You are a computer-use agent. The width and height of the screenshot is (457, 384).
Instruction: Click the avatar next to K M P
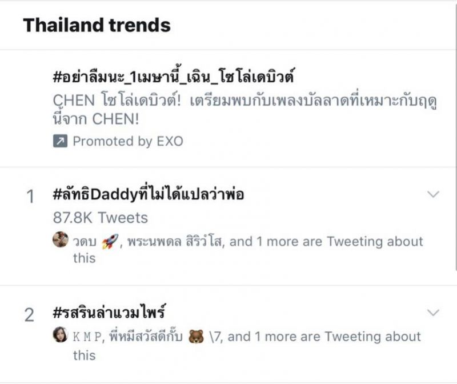pos(60,337)
